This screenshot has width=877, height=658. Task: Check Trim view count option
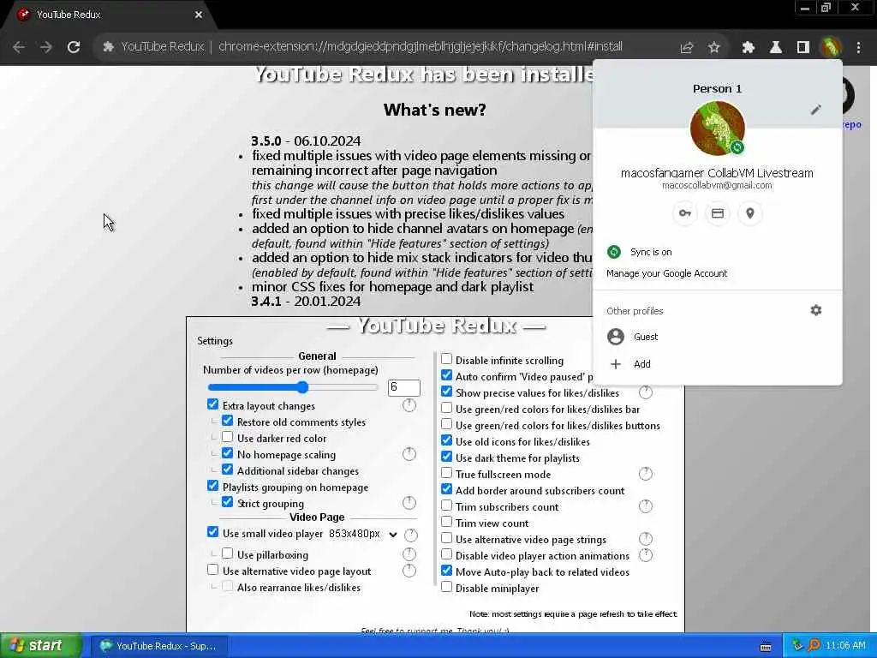(446, 522)
